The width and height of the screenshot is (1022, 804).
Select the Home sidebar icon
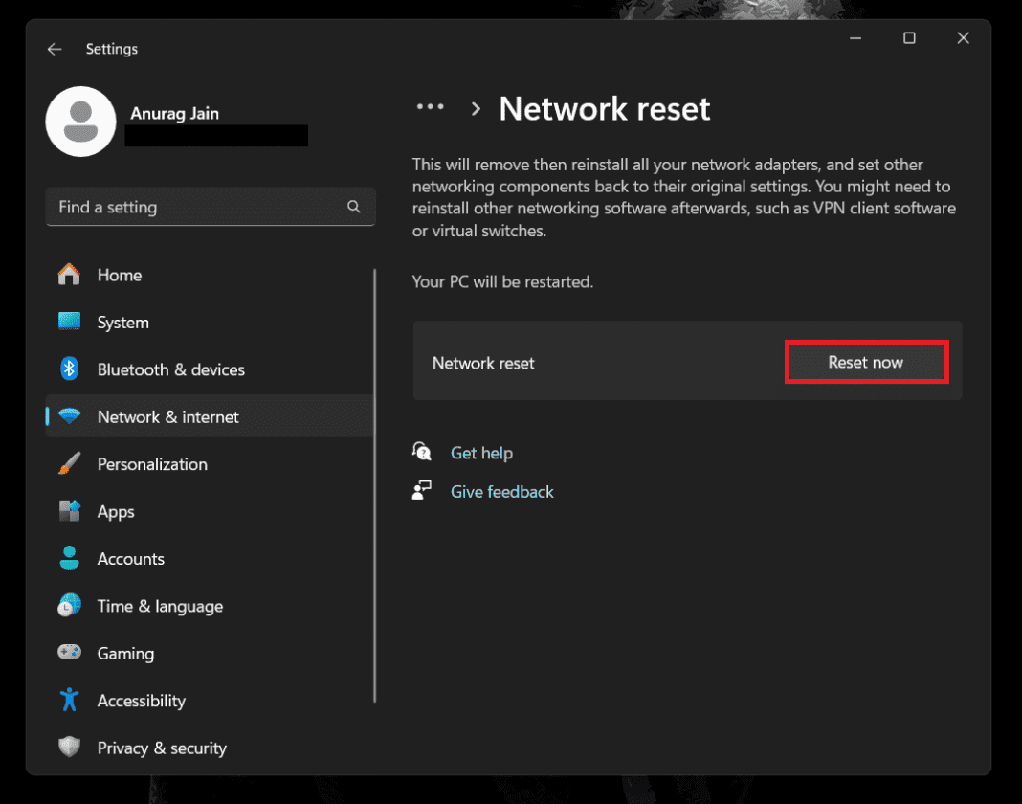[x=69, y=275]
